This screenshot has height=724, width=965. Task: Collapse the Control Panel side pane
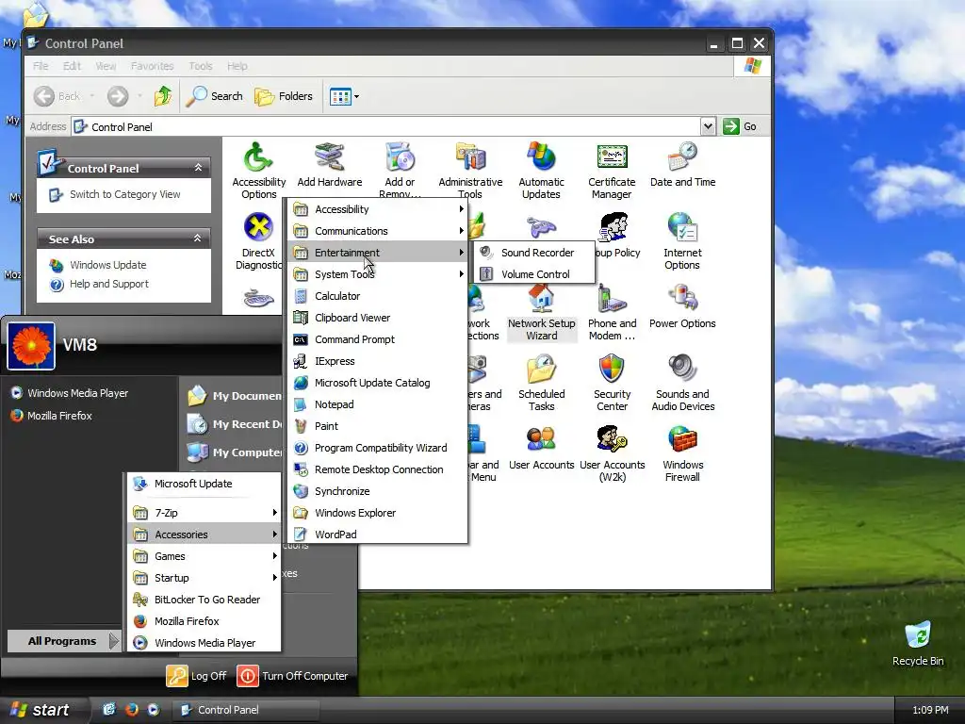click(198, 168)
